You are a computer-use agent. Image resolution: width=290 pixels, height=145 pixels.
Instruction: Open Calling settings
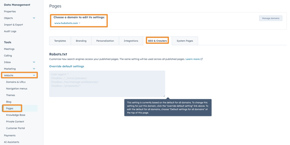[8, 55]
